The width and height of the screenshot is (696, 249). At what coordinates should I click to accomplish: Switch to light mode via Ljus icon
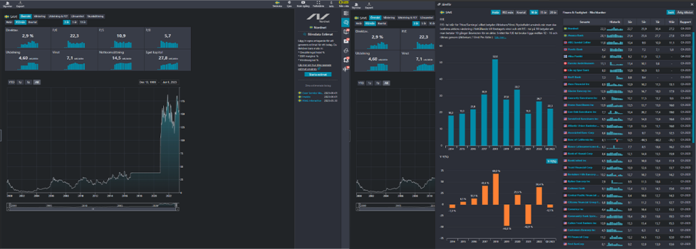click(290, 5)
